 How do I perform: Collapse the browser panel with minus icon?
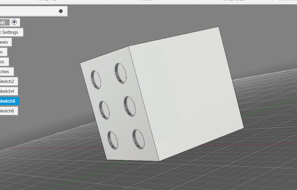61,11
